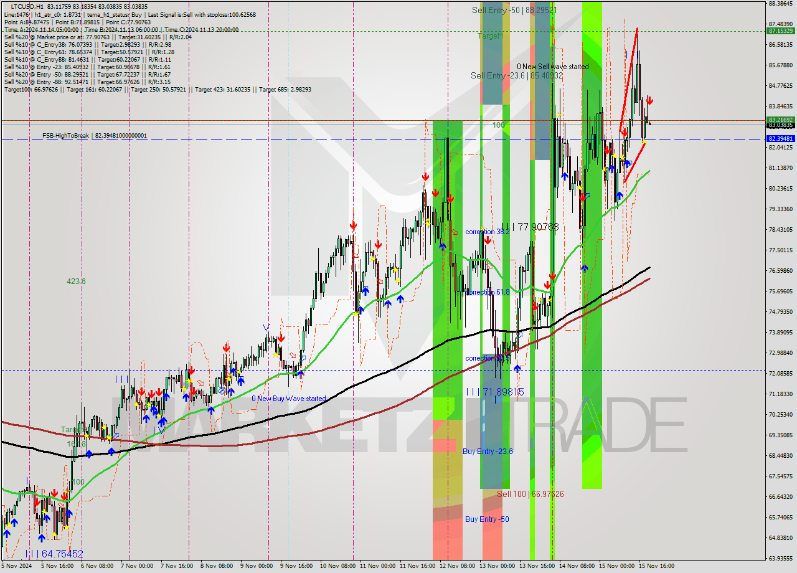This screenshot has height=573, width=797.
Task: Click '8 Nov 08:00' on the time axis
Action: click(217, 567)
